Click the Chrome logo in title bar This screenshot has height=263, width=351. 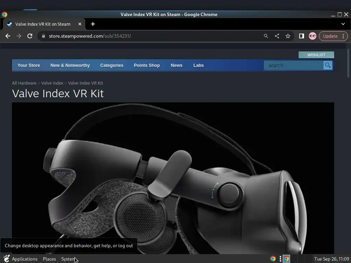[4, 14]
